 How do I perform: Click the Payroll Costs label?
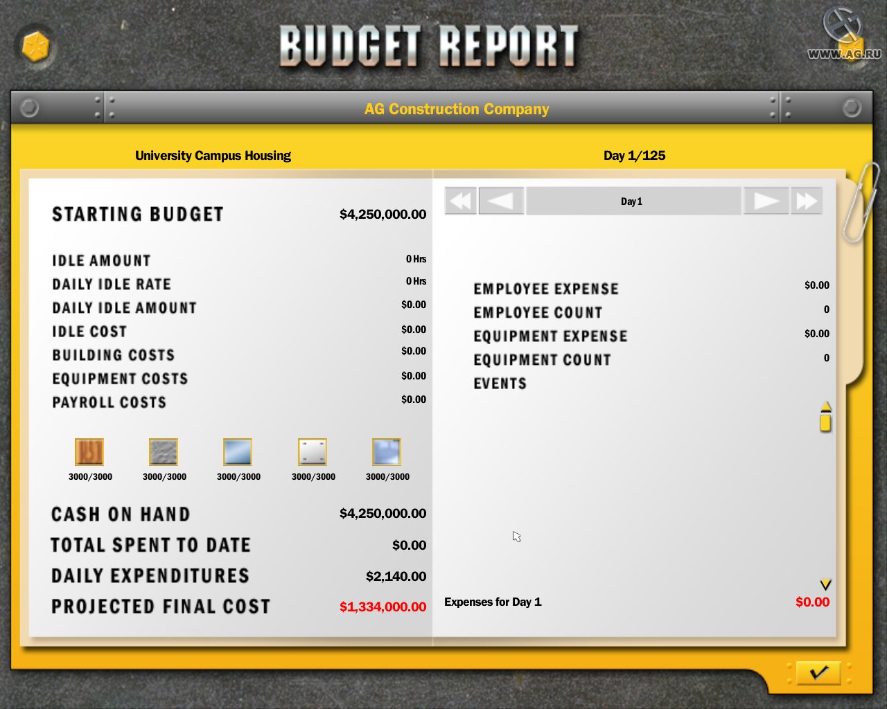109,402
